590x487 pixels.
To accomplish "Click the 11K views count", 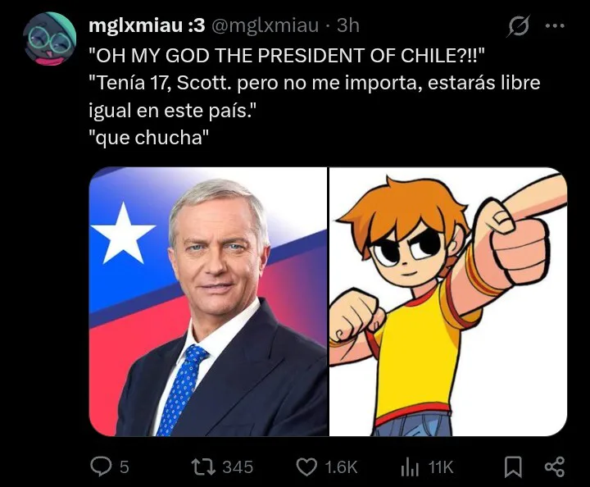I will coord(441,467).
